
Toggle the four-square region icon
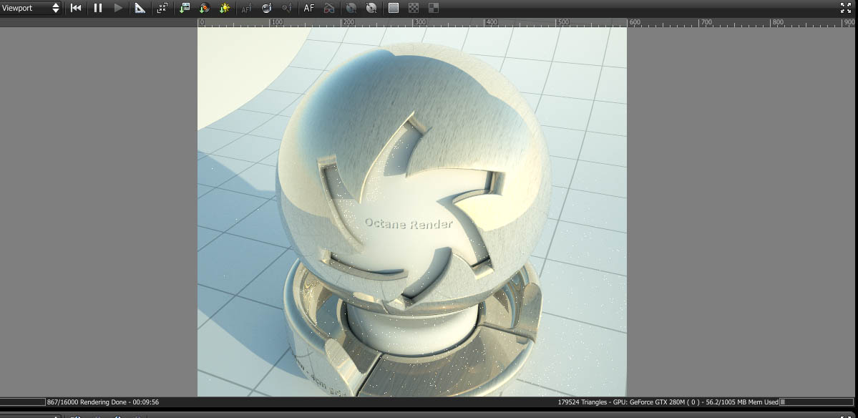pos(434,8)
